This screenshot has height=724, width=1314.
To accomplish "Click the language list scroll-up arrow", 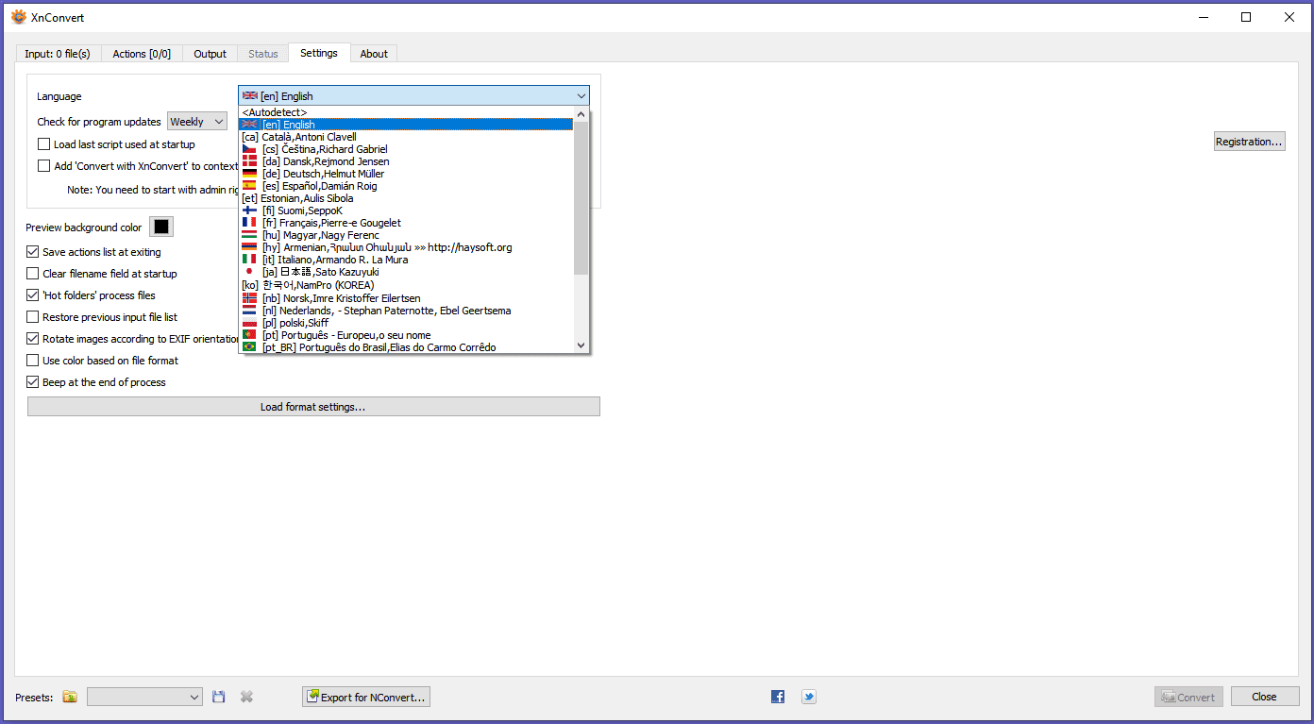I will 581,113.
